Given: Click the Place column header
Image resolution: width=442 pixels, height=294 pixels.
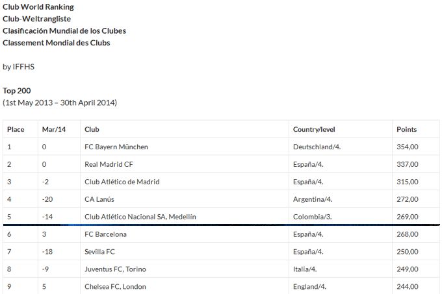Looking at the screenshot, I should 16,129.
